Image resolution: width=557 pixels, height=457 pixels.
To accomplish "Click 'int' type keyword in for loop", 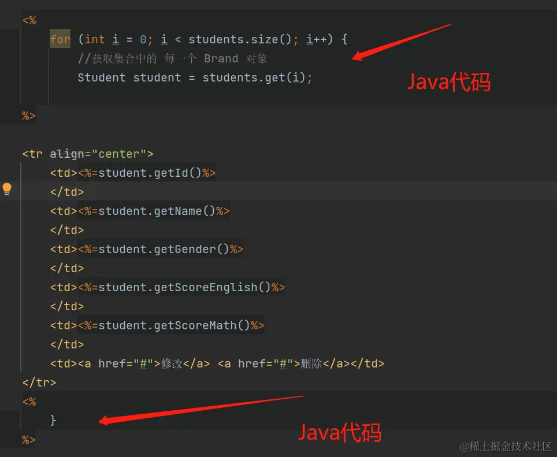I will pyautogui.click(x=95, y=39).
